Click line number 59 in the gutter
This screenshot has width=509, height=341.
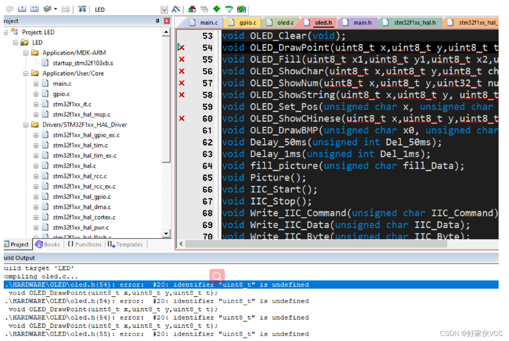[x=207, y=107]
